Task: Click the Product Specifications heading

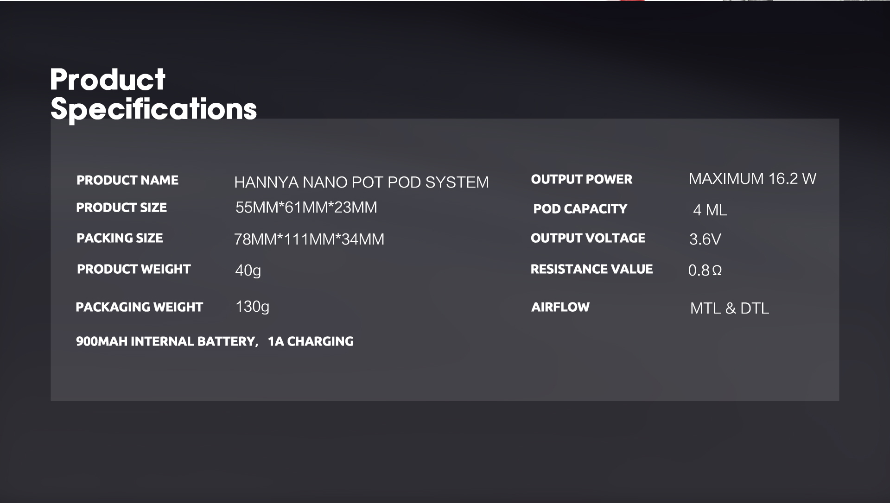Action: click(153, 94)
